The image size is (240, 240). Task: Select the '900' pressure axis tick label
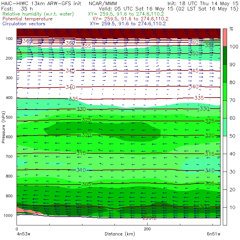9,196
